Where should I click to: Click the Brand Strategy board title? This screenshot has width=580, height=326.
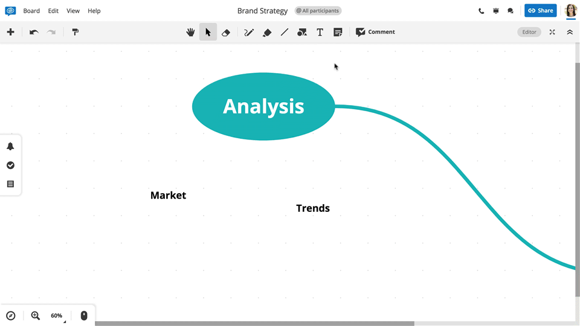pyautogui.click(x=262, y=11)
